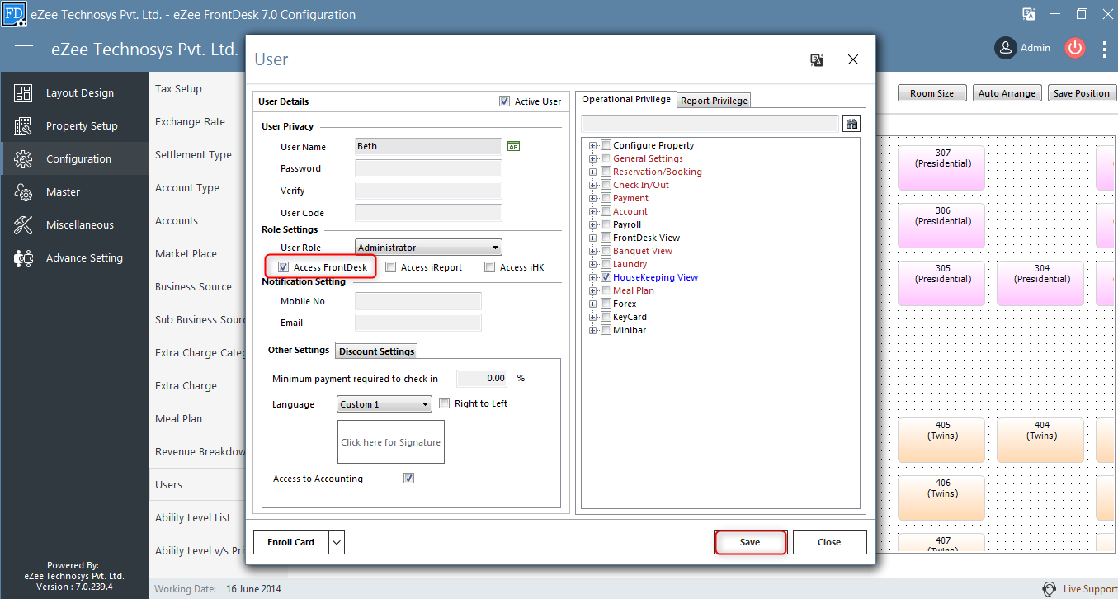Image resolution: width=1118 pixels, height=599 pixels.
Task: Expand the General Settings tree node
Action: tap(592, 158)
